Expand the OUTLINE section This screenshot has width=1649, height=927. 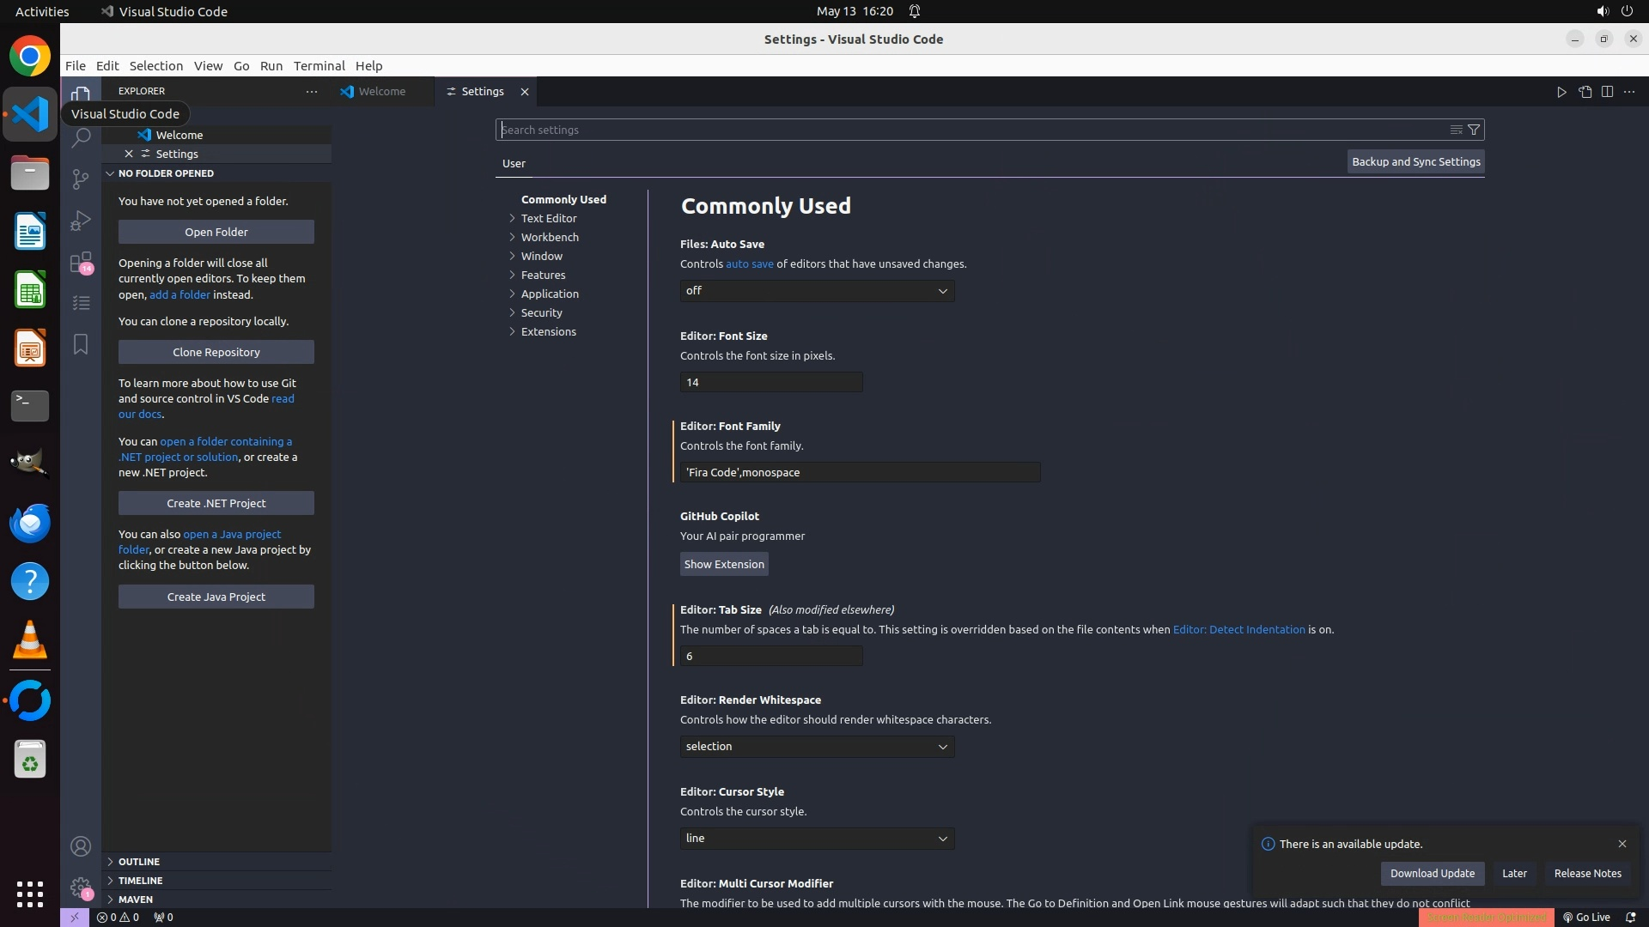pyautogui.click(x=138, y=862)
